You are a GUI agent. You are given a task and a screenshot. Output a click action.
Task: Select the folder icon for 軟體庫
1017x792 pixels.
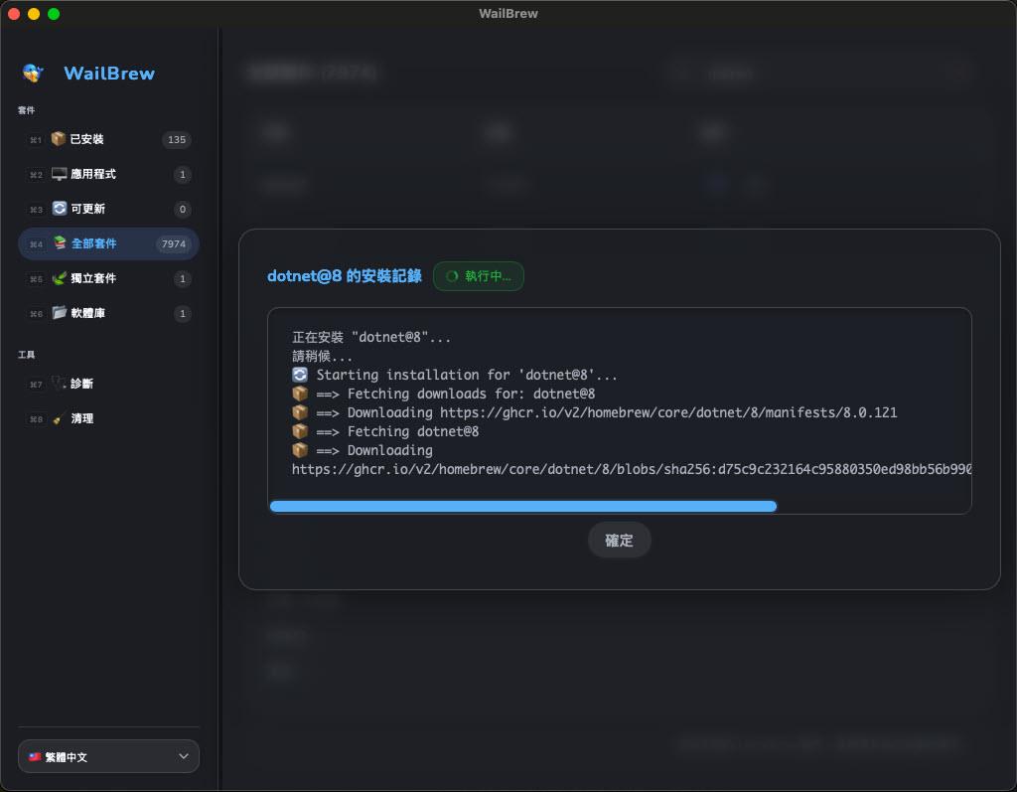(59, 313)
